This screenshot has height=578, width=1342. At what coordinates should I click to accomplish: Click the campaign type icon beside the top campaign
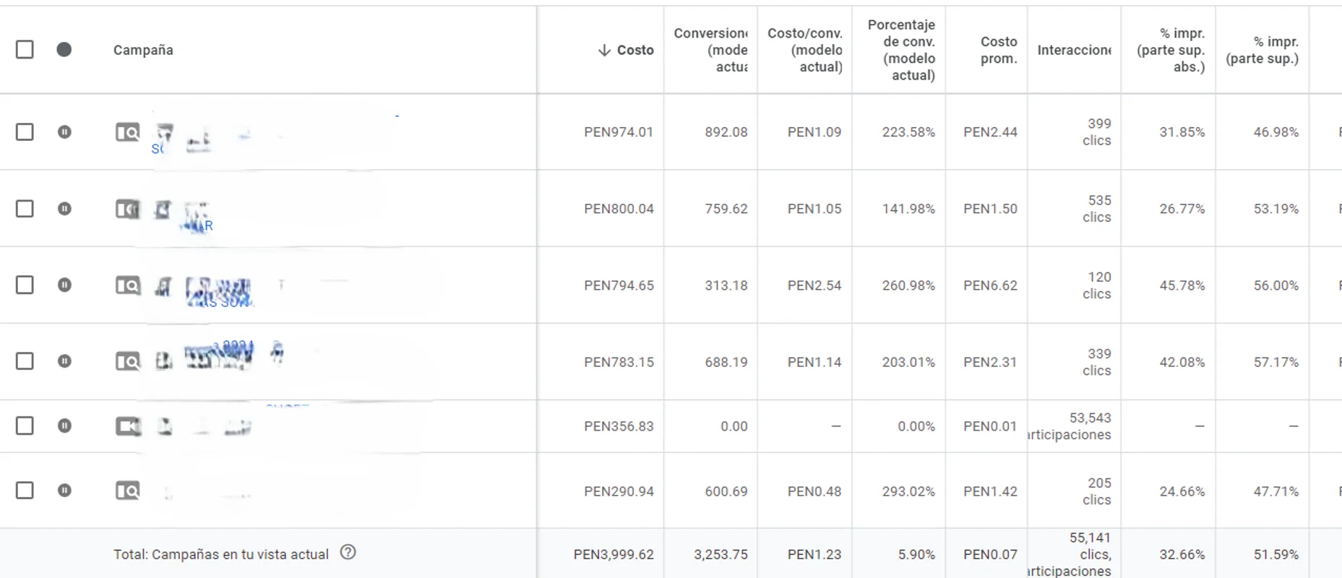click(x=127, y=132)
